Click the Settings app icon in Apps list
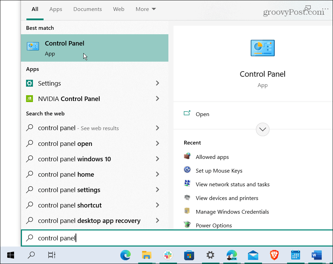Viewport: 333px width, 264px height. 30,83
